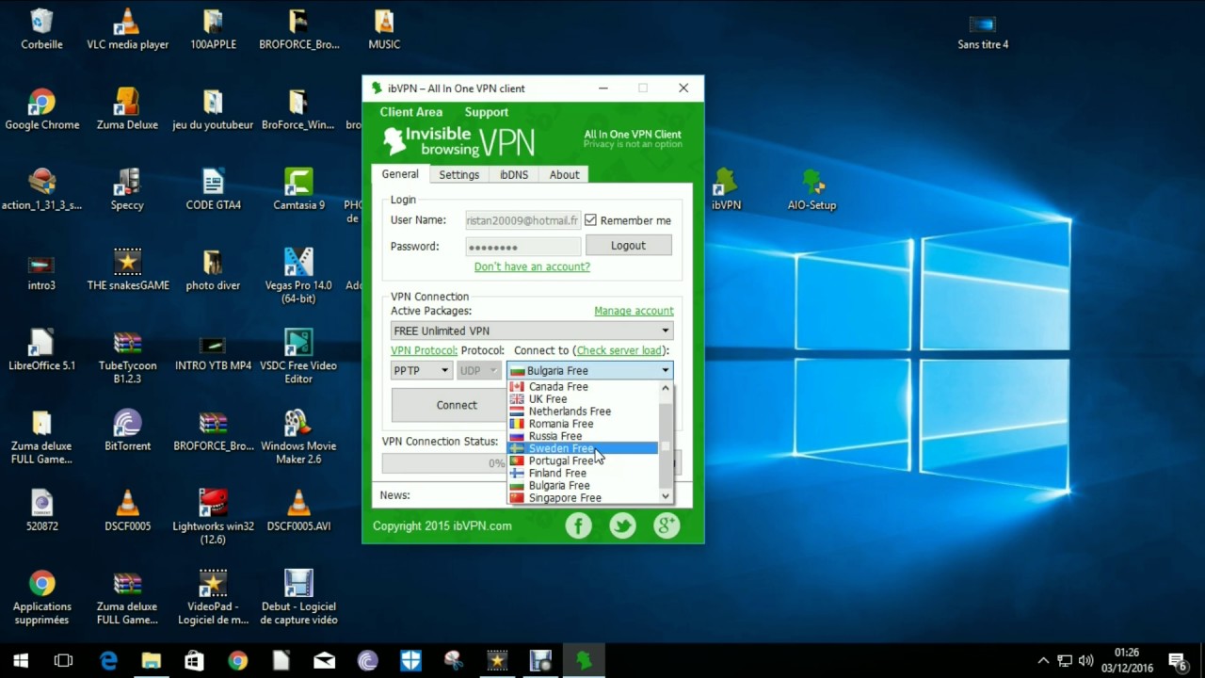Screen dimensions: 1205x678
Task: Click the server list scrollbar thumb
Action: pyautogui.click(x=666, y=446)
